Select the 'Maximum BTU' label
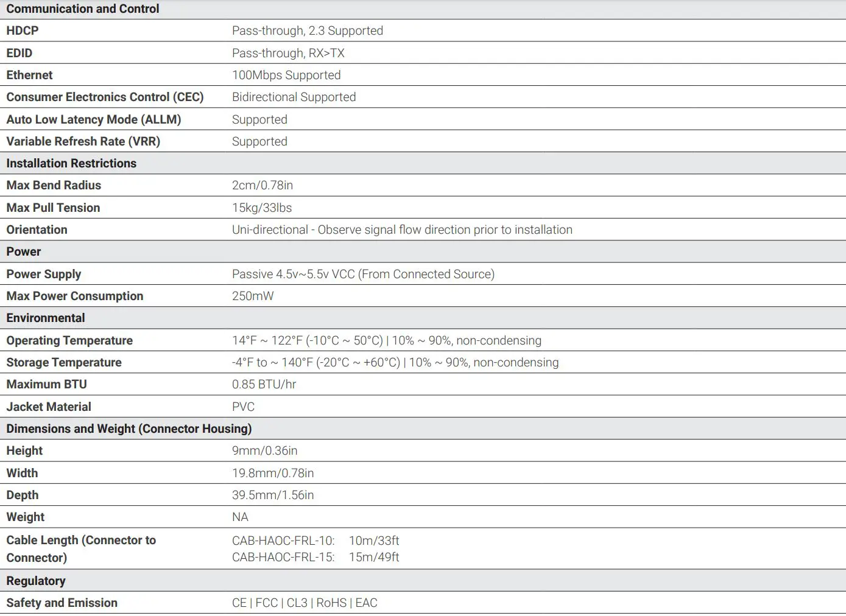The image size is (846, 616). (x=46, y=384)
